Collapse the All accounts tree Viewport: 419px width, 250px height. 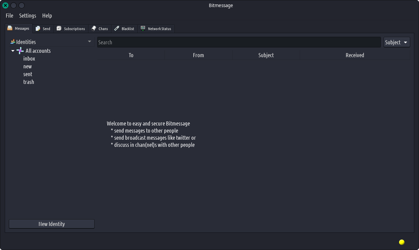pos(13,51)
